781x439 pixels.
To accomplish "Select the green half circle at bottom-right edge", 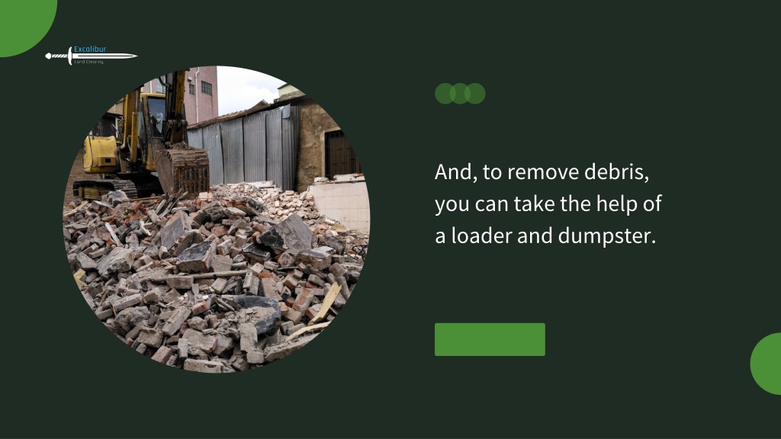I will 766,364.
